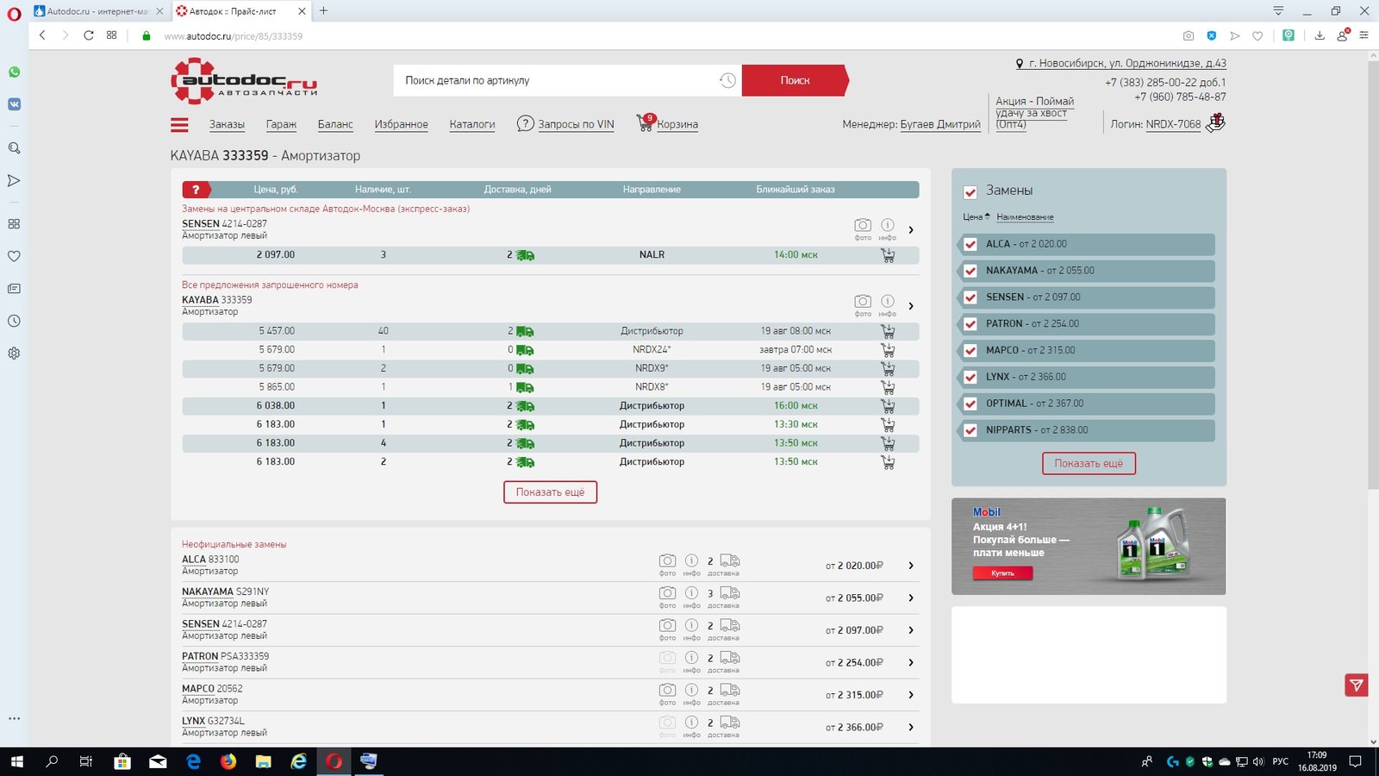This screenshot has height=776, width=1379.
Task: Take Opera snapshot camera icon
Action: coord(1189,35)
